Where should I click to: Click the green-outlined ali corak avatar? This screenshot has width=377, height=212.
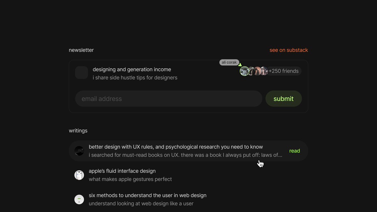pyautogui.click(x=244, y=71)
